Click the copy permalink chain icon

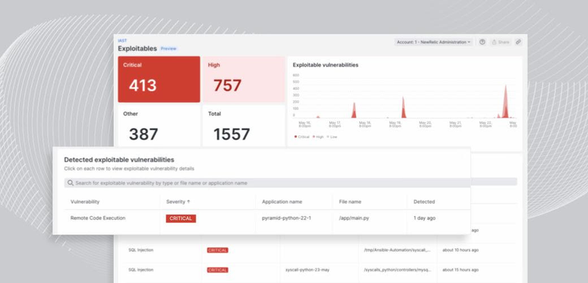[x=518, y=42]
